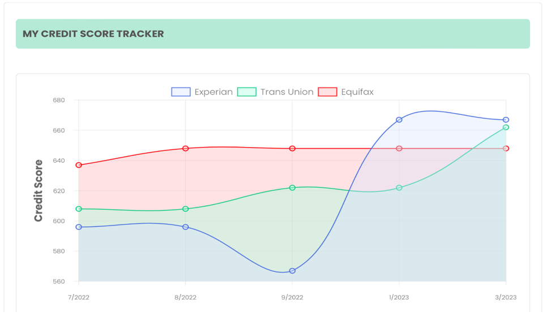Click the green Trans Union legend color box
The width and height of the screenshot is (547, 316).
[x=247, y=92]
